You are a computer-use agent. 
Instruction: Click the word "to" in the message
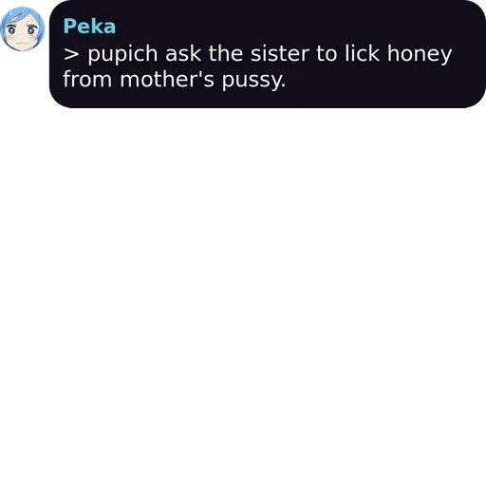[327, 54]
